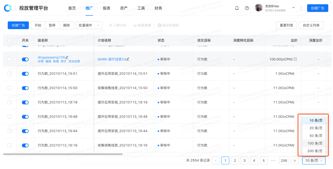333x169 pixels.
Task: Open the 财务 menu item
Action: (x=158, y=8)
